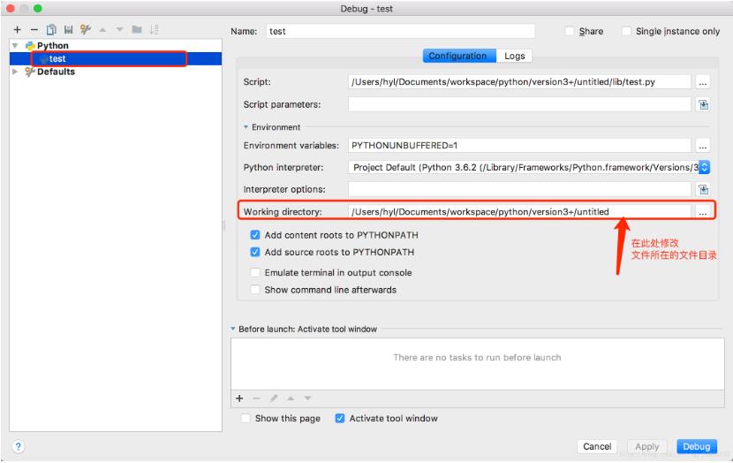Click the save configuration floppy disk icon
The image size is (733, 463).
68,30
